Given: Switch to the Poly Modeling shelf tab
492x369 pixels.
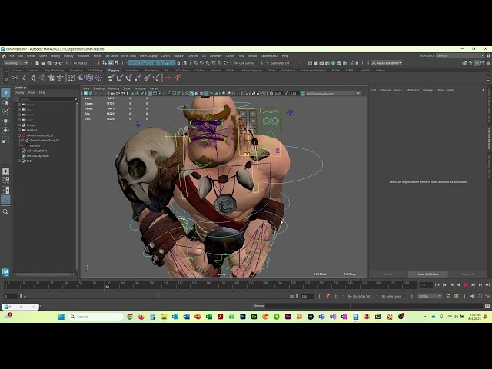Looking at the screenshot, I should tap(54, 70).
